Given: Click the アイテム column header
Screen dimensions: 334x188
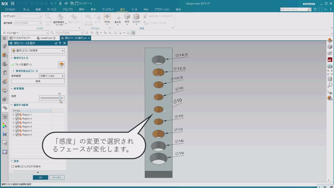Looking at the screenshot, I should [31, 111].
